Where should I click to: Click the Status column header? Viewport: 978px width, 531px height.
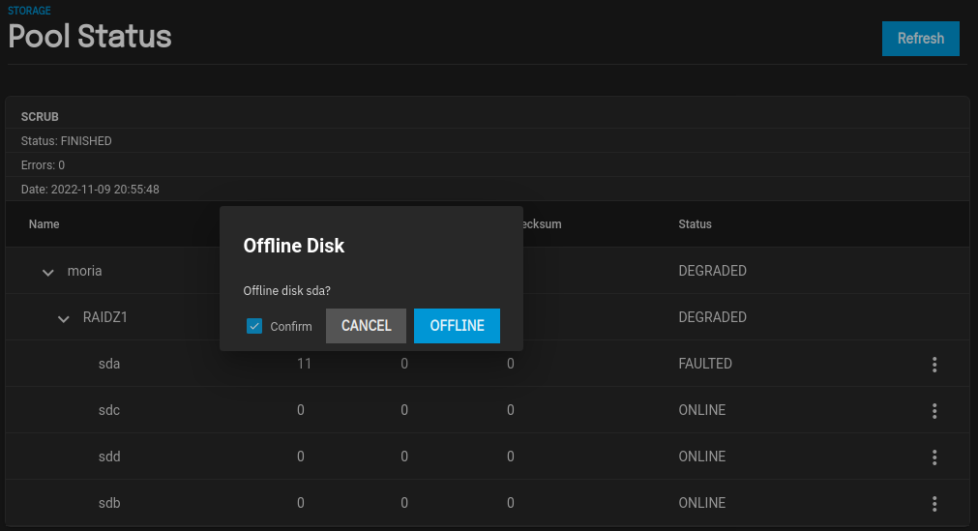[695, 224]
